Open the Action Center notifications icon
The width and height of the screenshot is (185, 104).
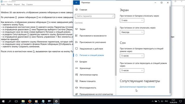(180, 101)
